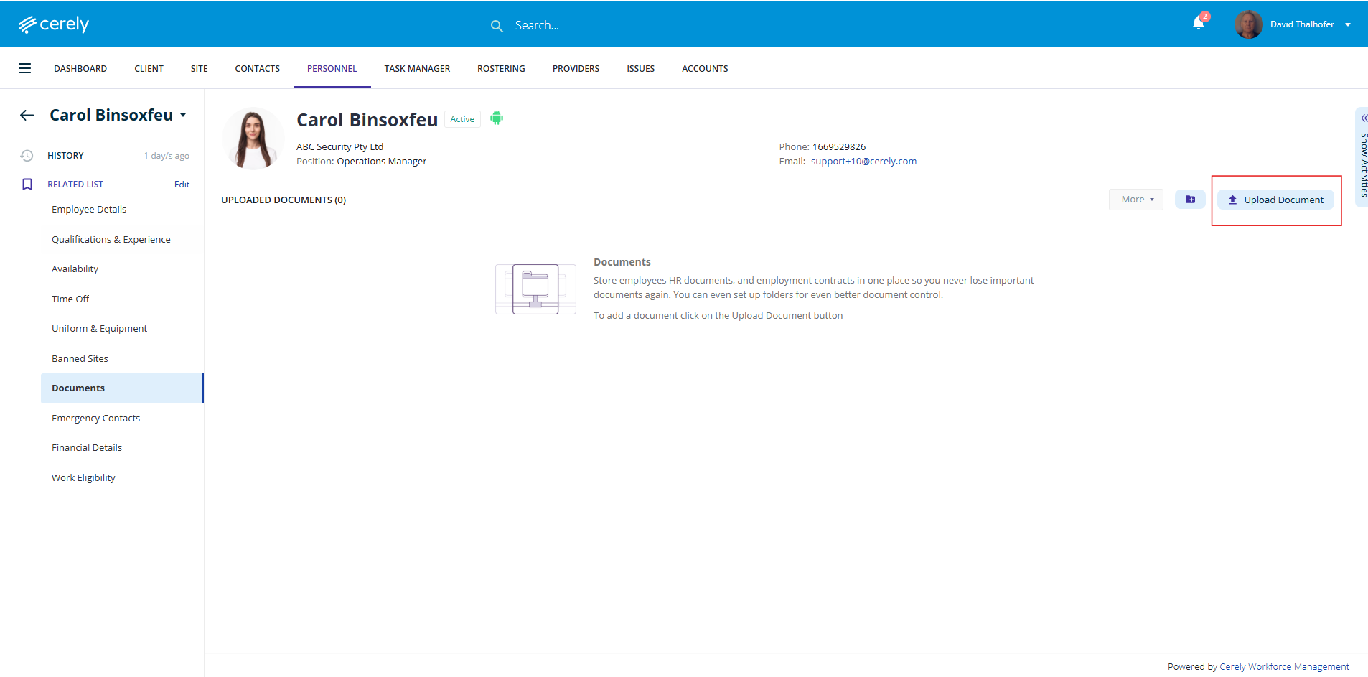Expand the Show Activities side panel
The height and width of the screenshot is (677, 1368).
coord(1362,157)
